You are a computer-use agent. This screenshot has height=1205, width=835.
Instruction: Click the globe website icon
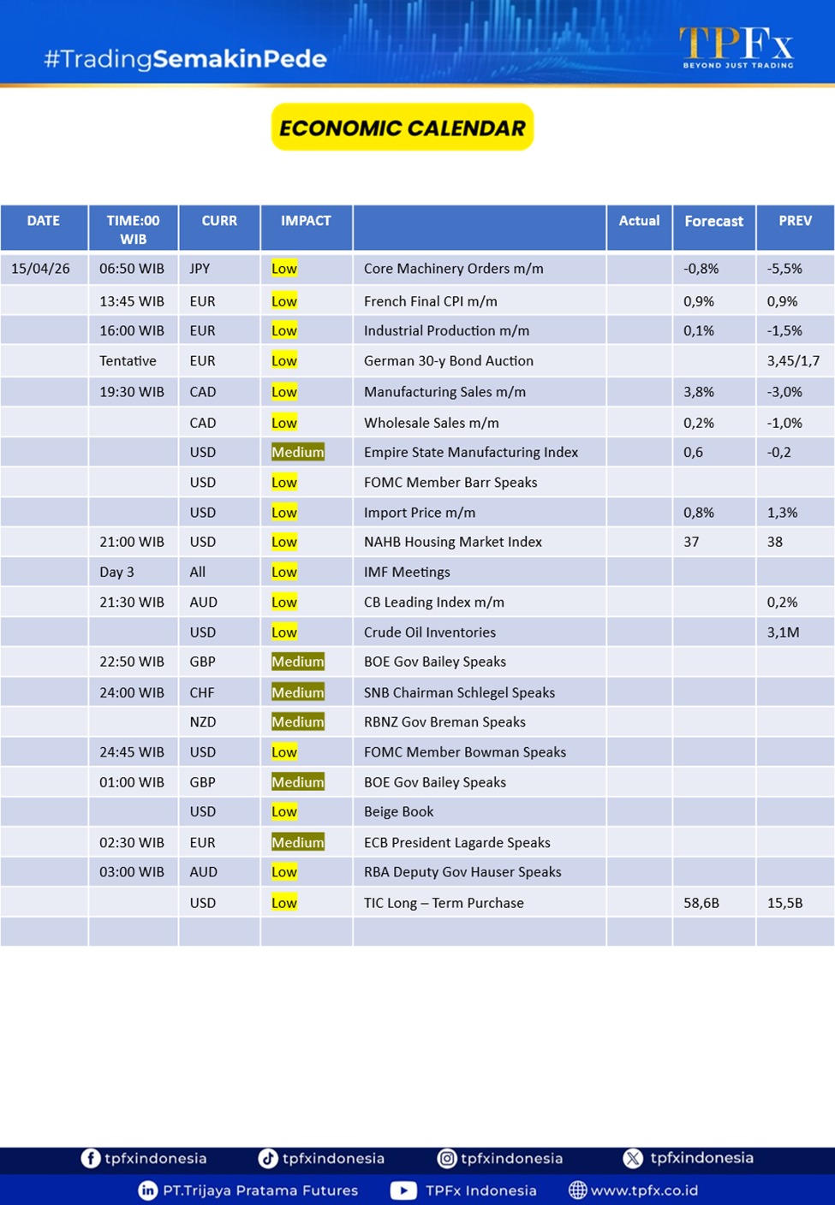[578, 1190]
